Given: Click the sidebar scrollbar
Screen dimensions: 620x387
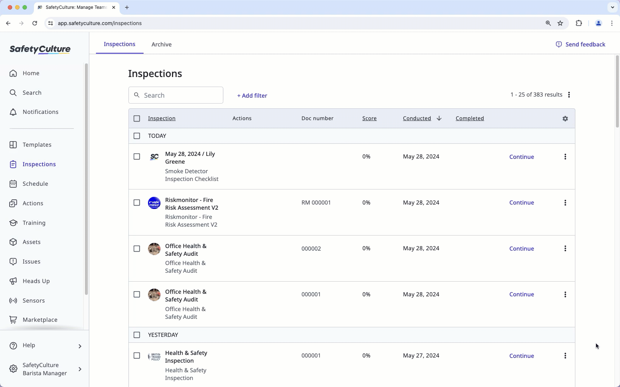Looking at the screenshot, I should [86, 179].
